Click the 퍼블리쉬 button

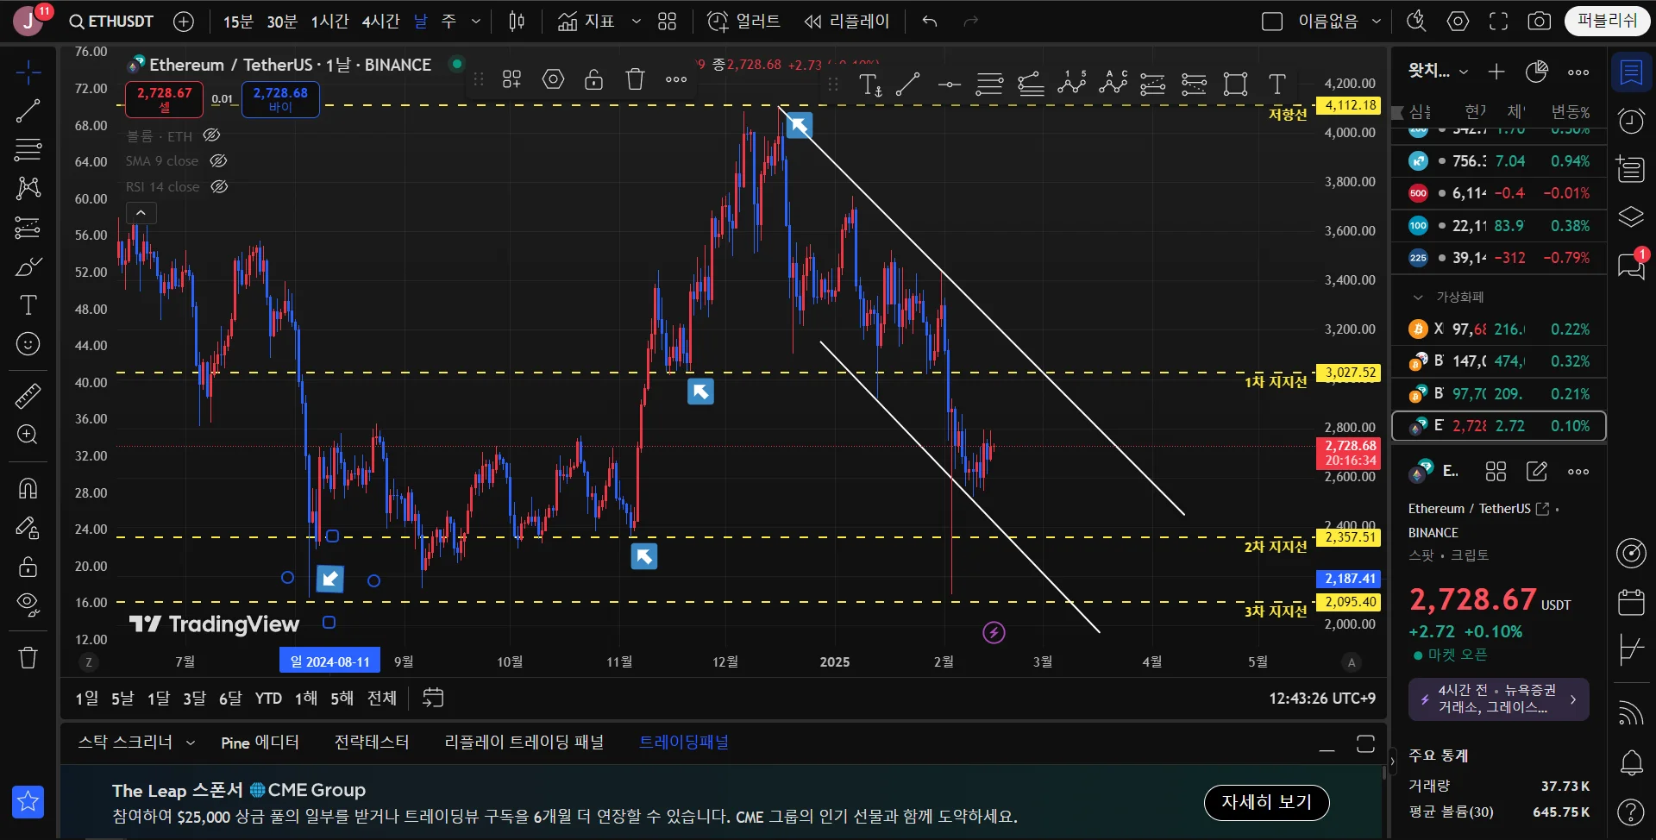(x=1608, y=21)
